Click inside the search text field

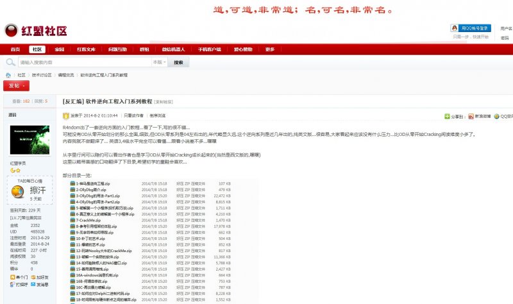coord(85,62)
